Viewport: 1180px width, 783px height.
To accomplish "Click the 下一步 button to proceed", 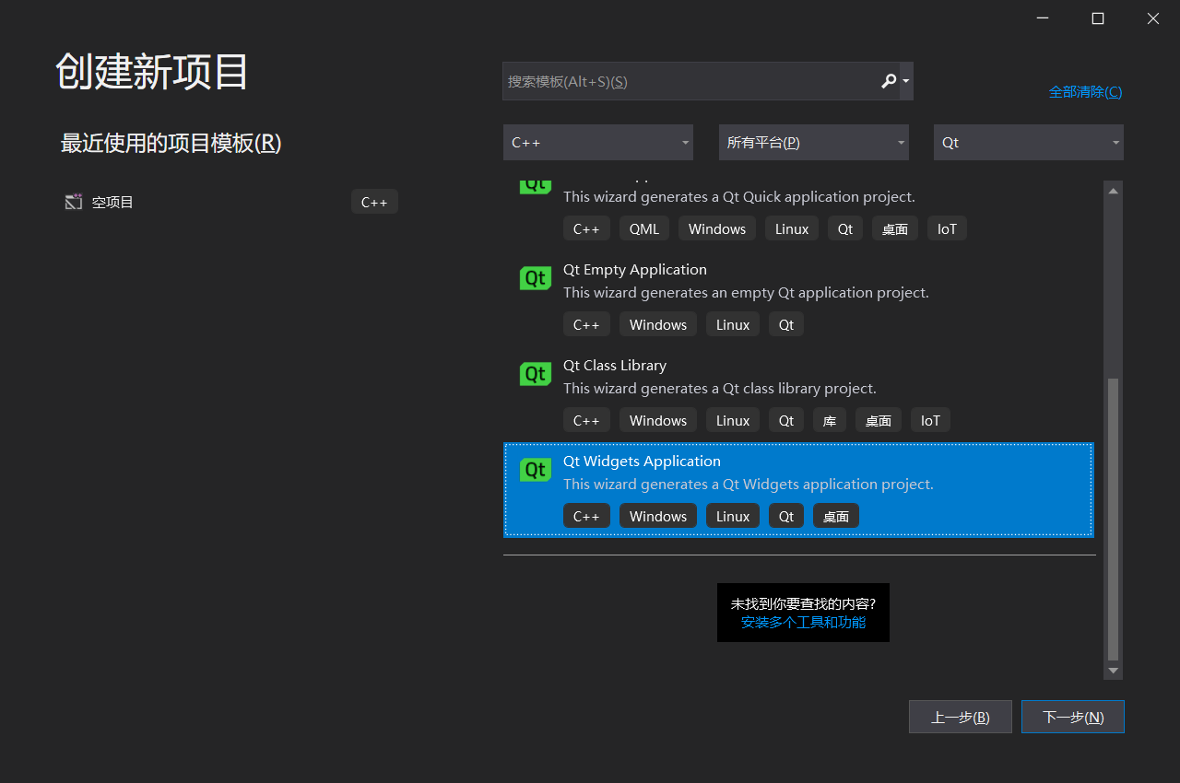I will (x=1072, y=716).
